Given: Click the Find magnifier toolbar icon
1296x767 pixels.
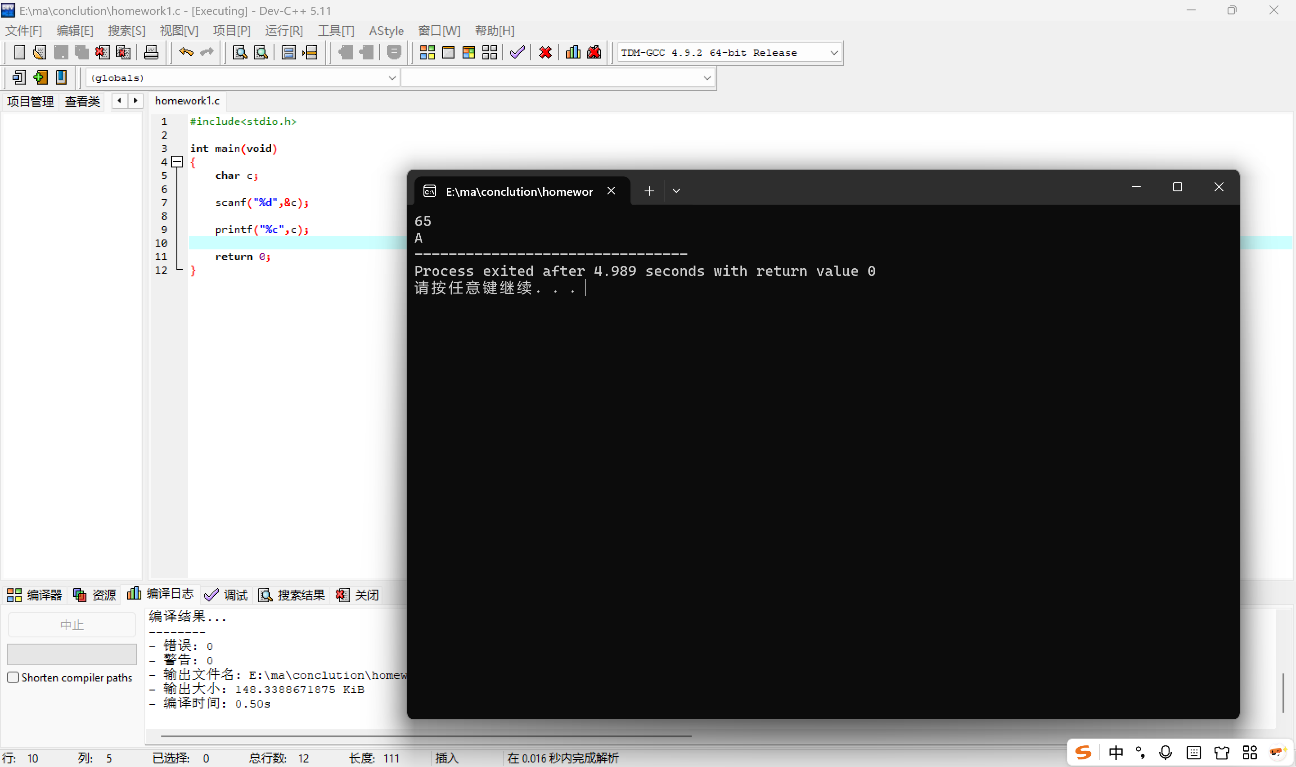Looking at the screenshot, I should point(240,52).
